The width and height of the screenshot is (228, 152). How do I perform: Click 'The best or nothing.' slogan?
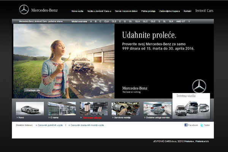(131, 92)
